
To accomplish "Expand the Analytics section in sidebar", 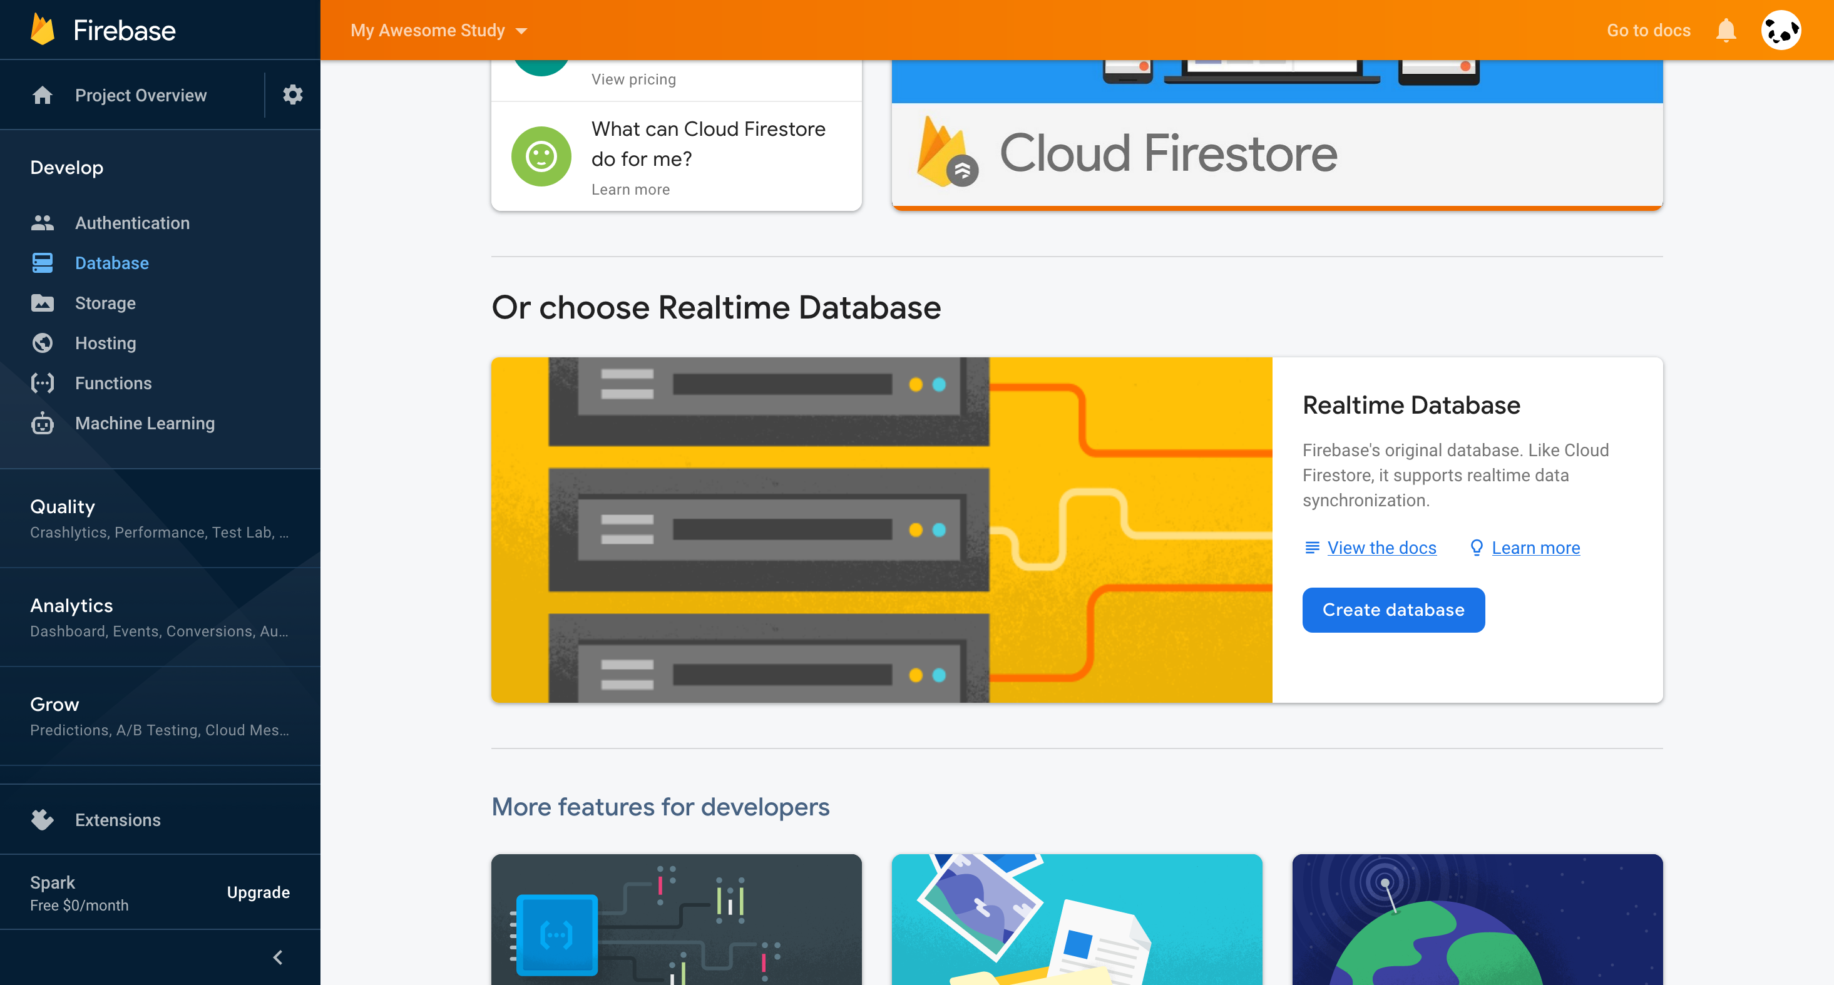I will 73,604.
